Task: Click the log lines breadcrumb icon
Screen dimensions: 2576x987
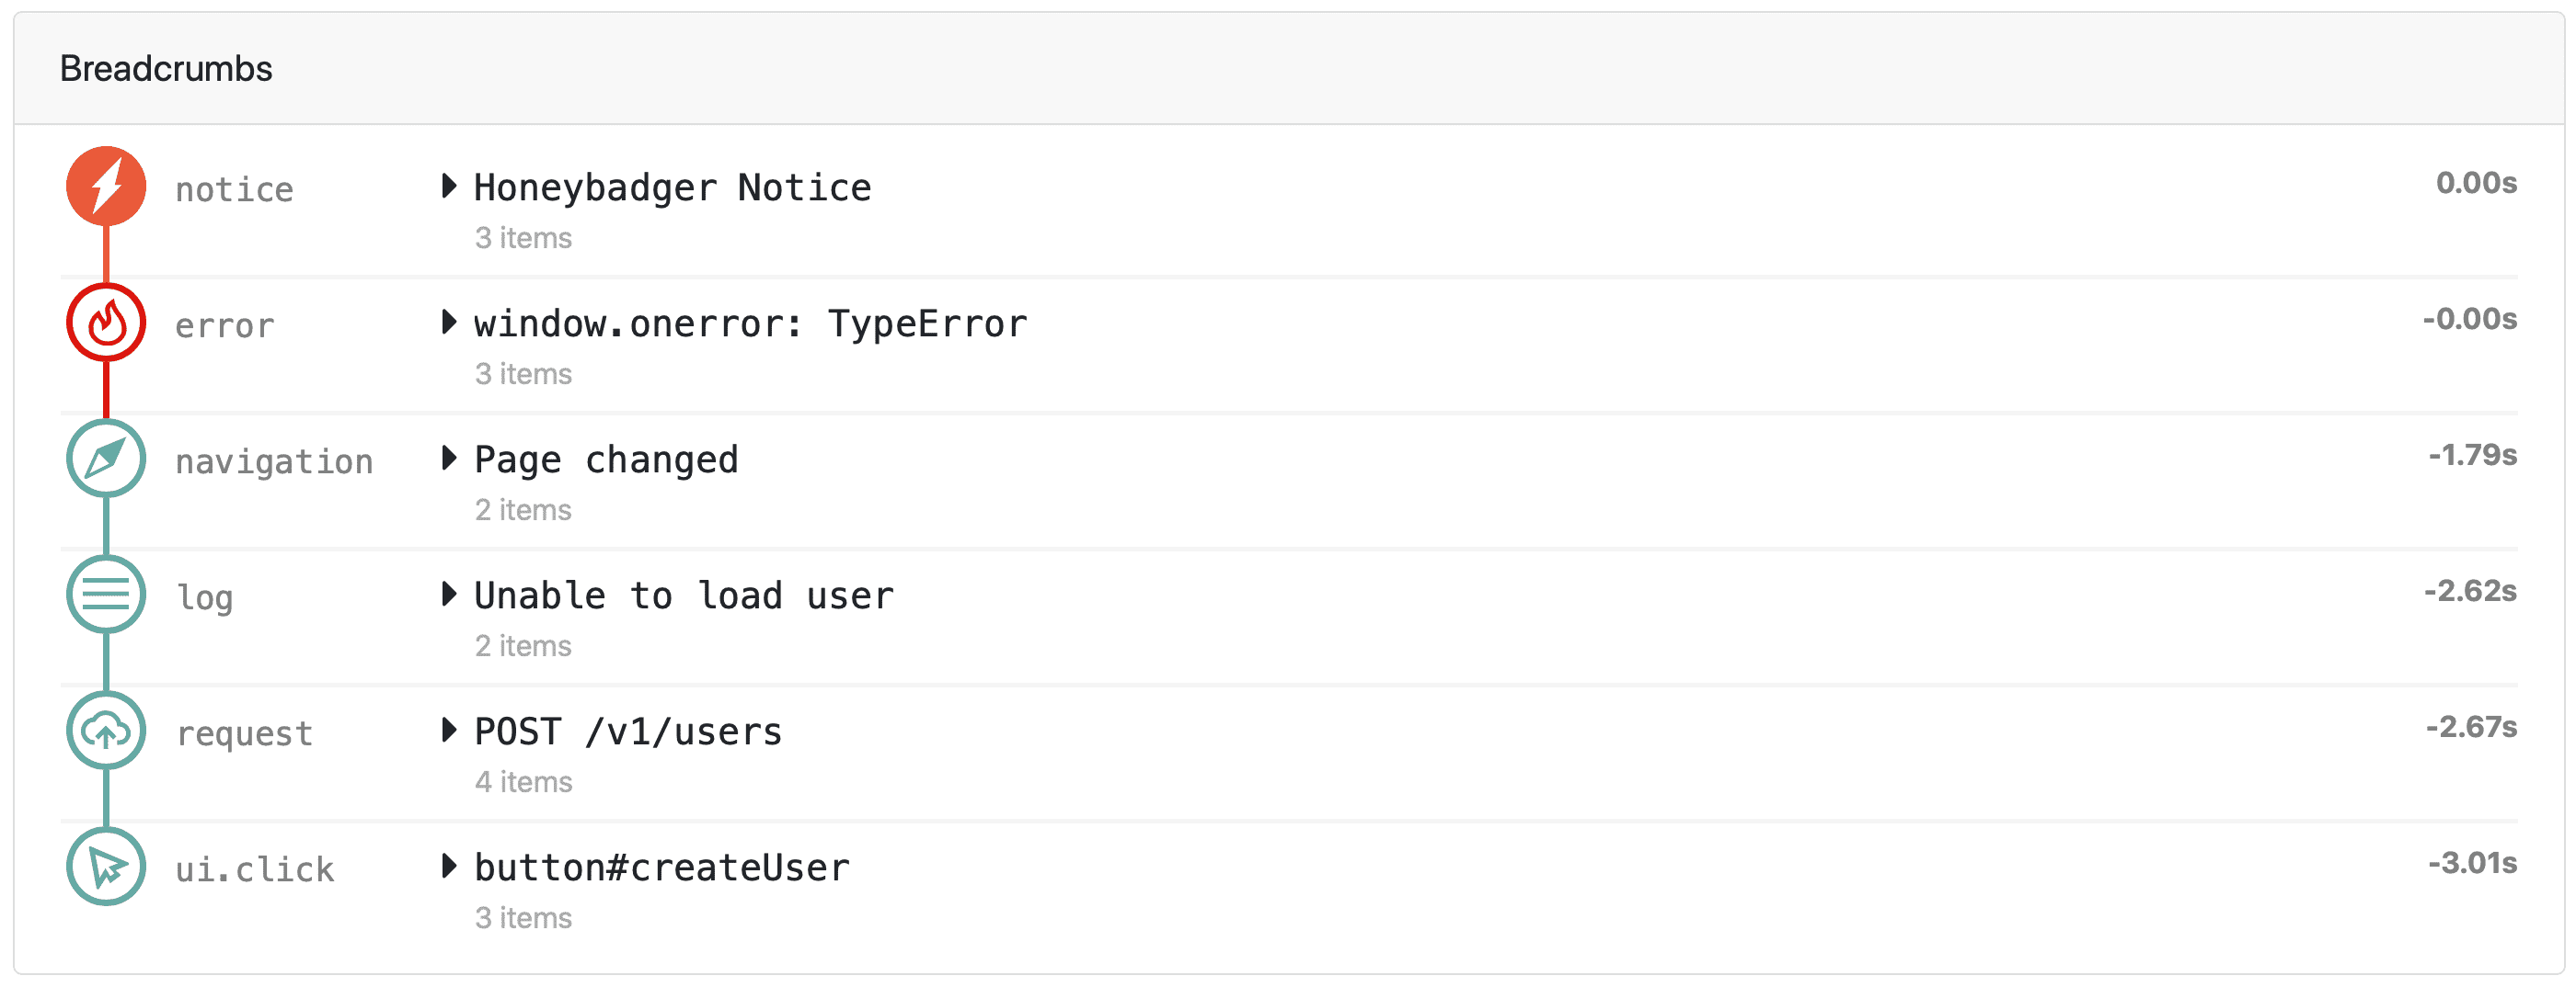Action: pos(106,595)
